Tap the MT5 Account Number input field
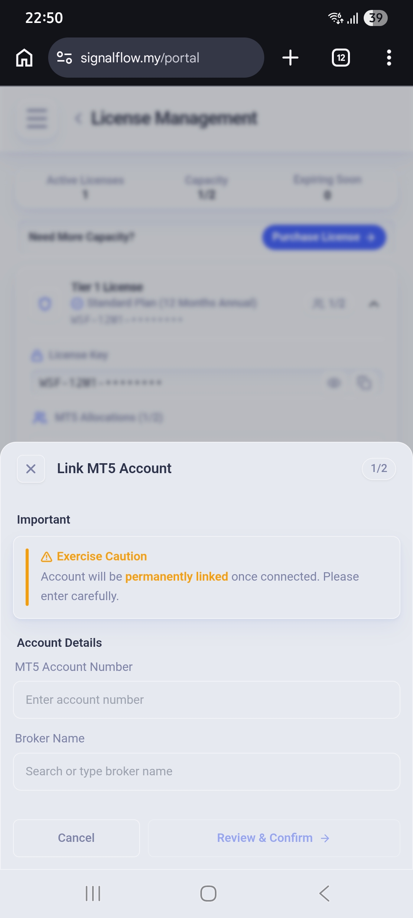The image size is (413, 918). (x=206, y=700)
